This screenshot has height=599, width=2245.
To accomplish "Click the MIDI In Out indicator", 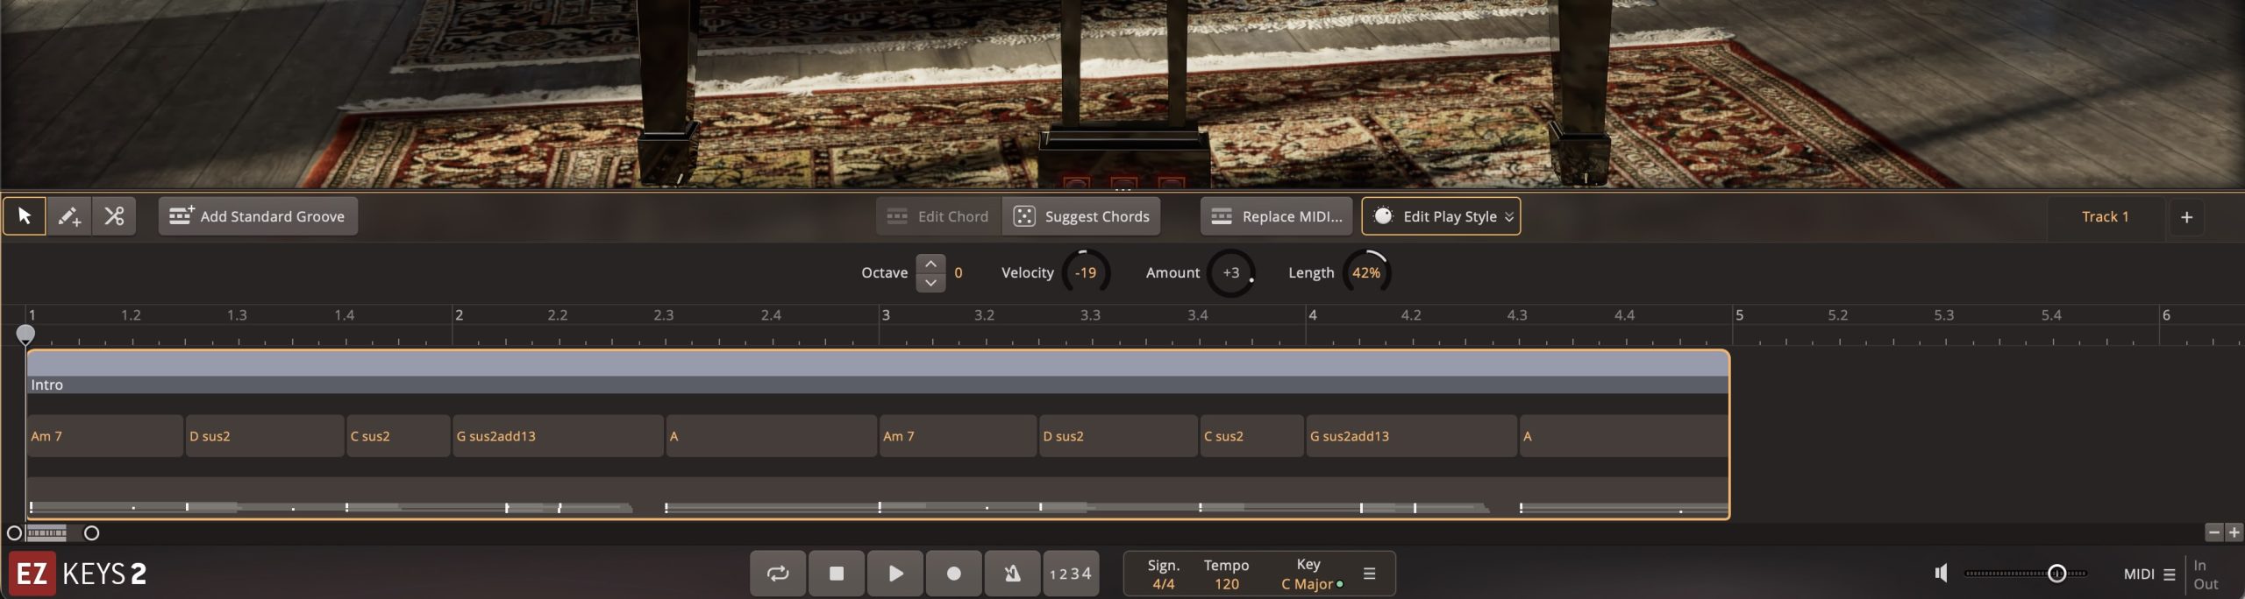I will coord(2206,574).
